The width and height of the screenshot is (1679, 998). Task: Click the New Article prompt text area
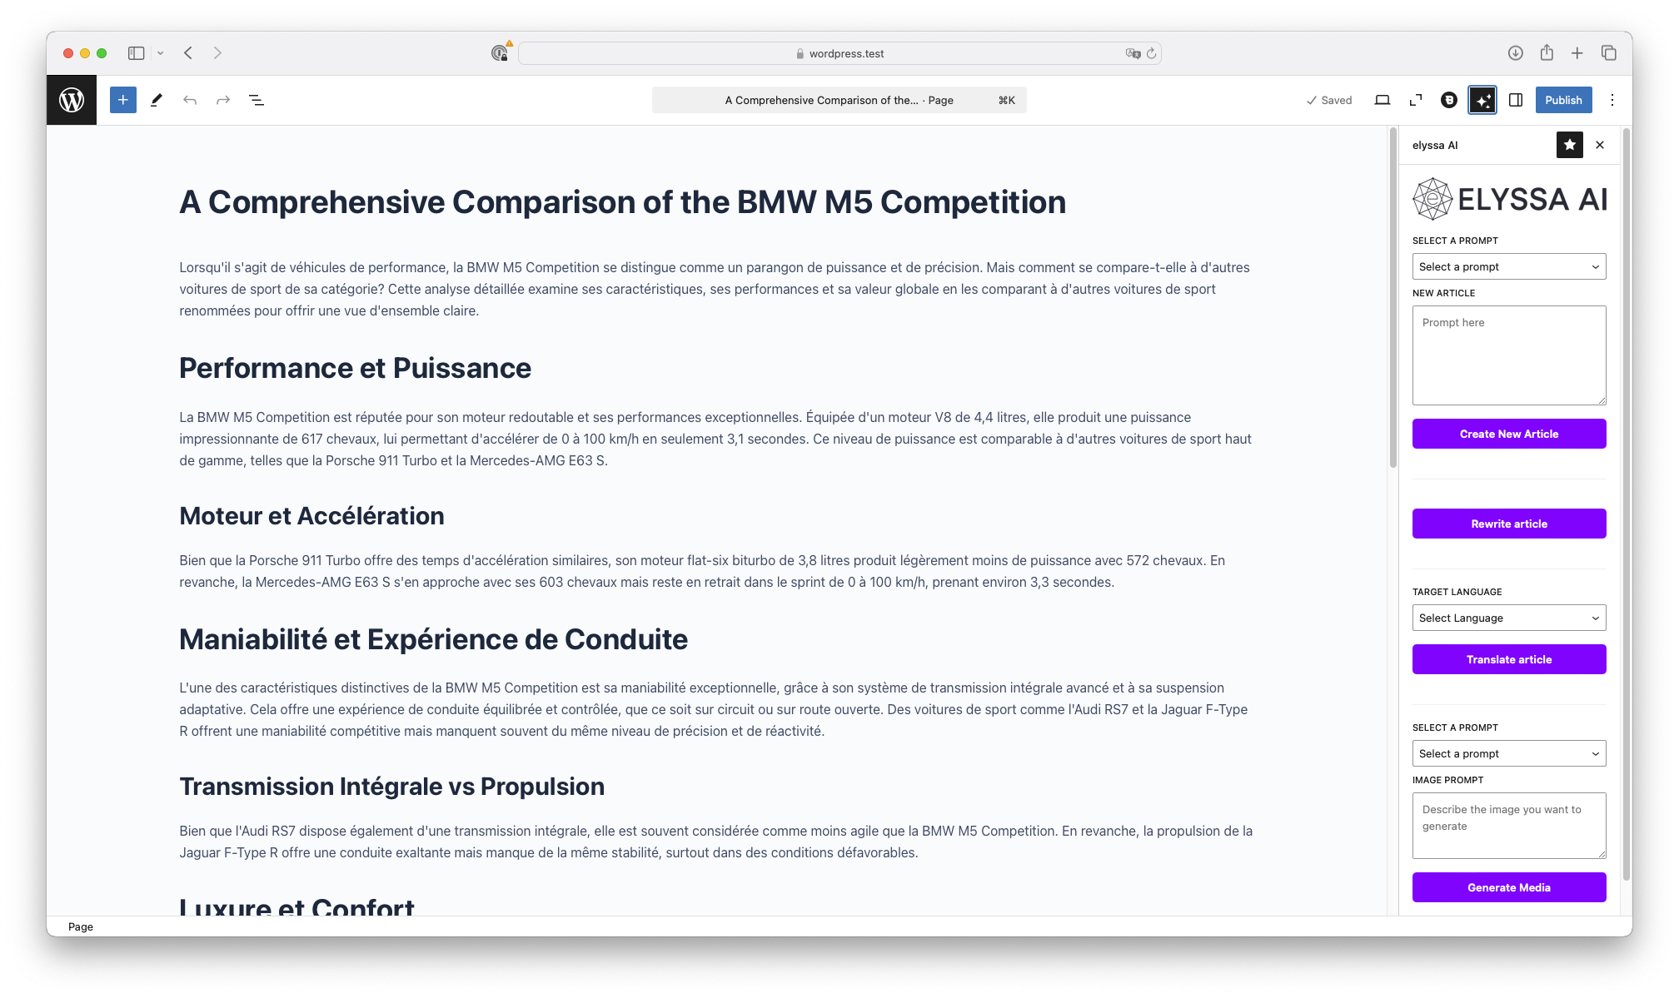click(x=1509, y=355)
